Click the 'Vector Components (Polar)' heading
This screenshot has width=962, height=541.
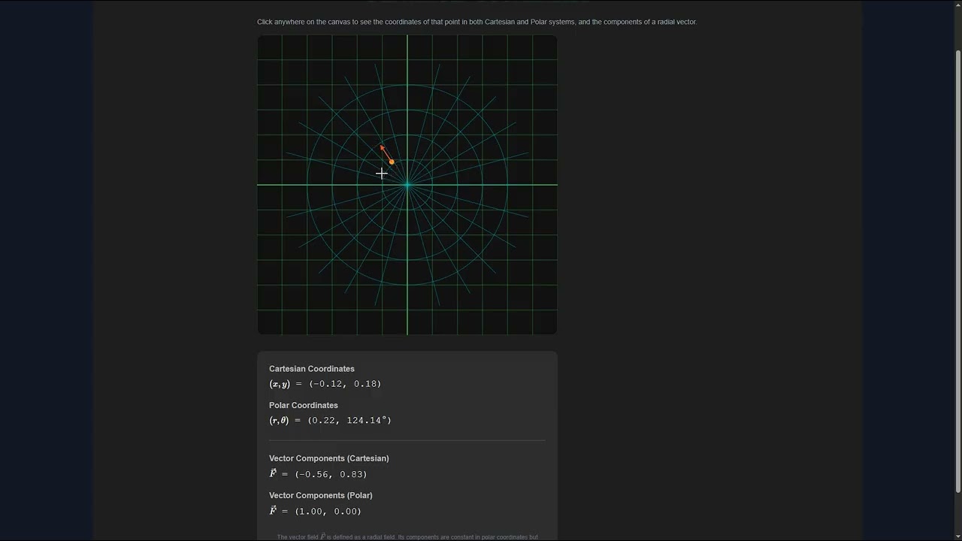(321, 496)
